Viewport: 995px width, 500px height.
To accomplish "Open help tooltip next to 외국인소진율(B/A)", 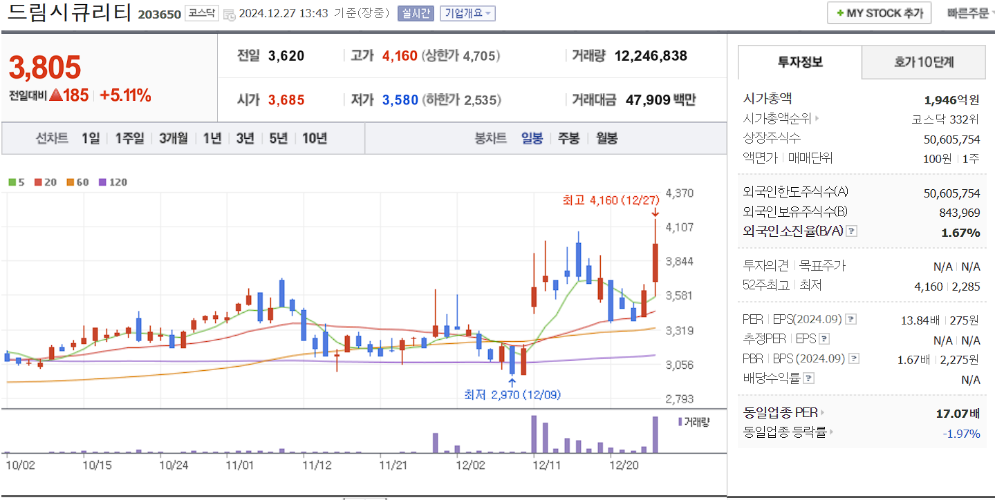I will click(851, 232).
